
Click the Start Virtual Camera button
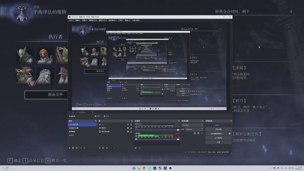(217, 134)
